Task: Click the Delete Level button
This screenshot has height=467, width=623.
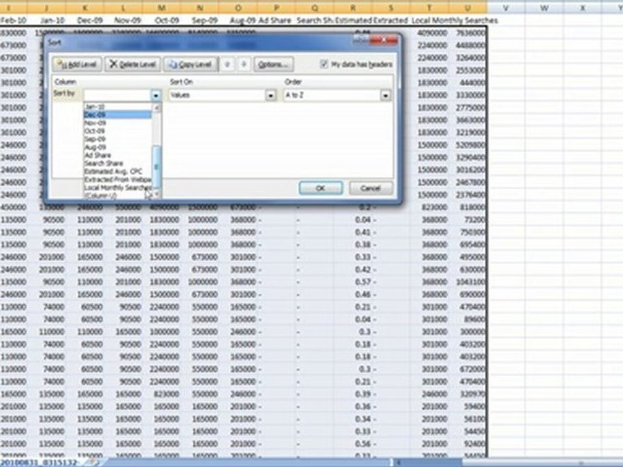Action: pos(132,64)
